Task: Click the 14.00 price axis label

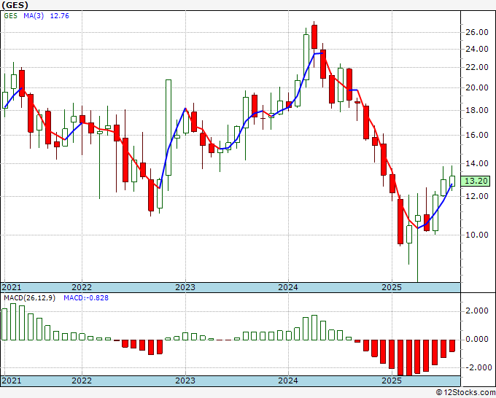Action: pos(477,163)
